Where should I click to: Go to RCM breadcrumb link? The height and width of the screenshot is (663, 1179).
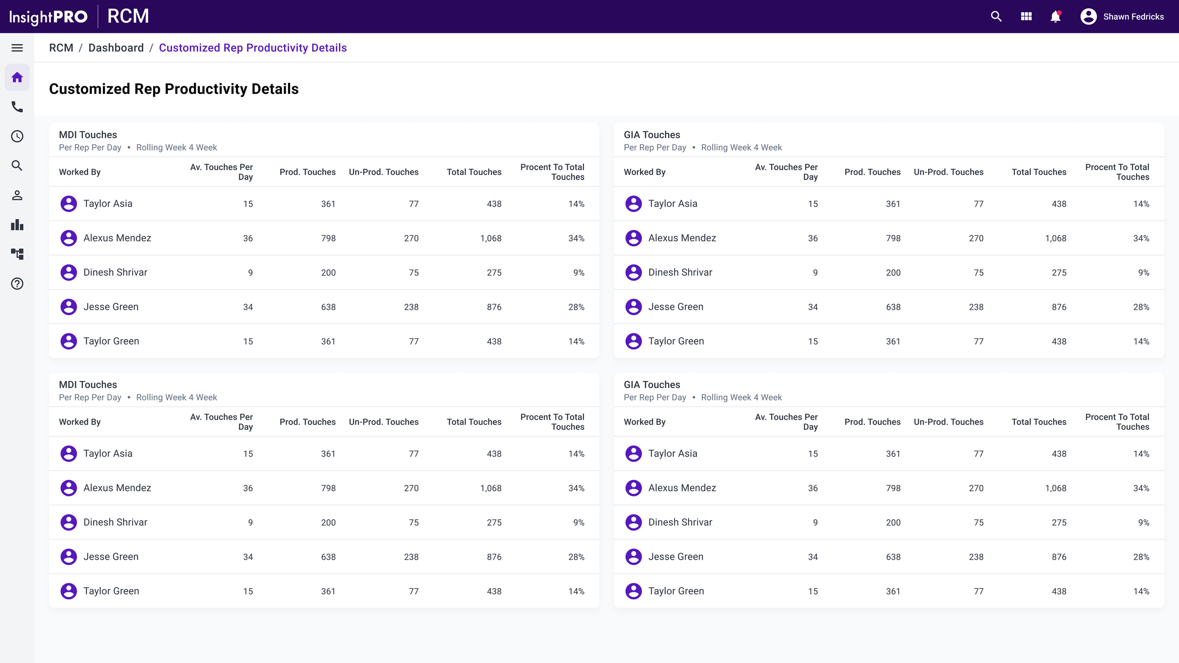click(61, 48)
